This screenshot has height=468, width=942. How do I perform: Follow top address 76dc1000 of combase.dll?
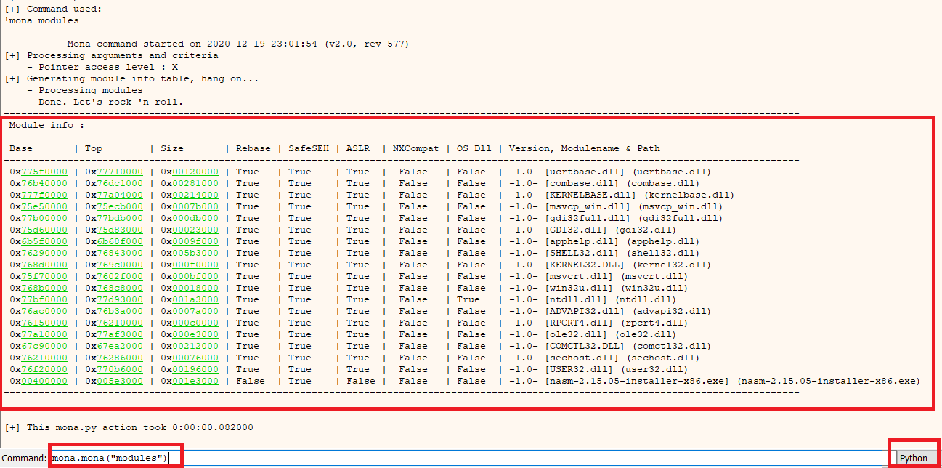120,183
